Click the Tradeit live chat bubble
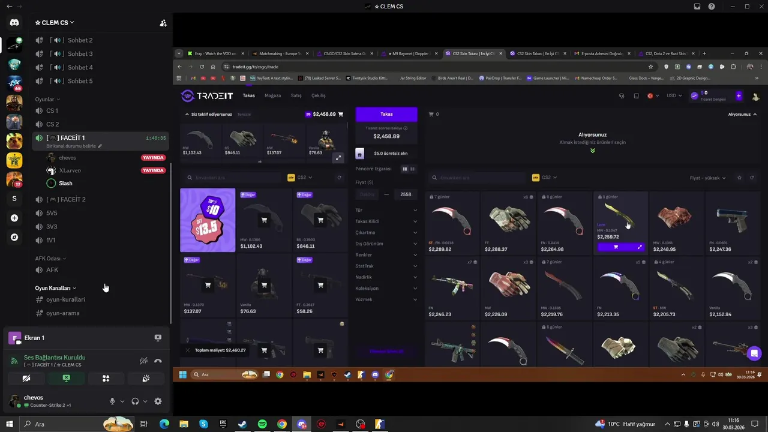Screen dimensions: 768x432 tap(754, 353)
